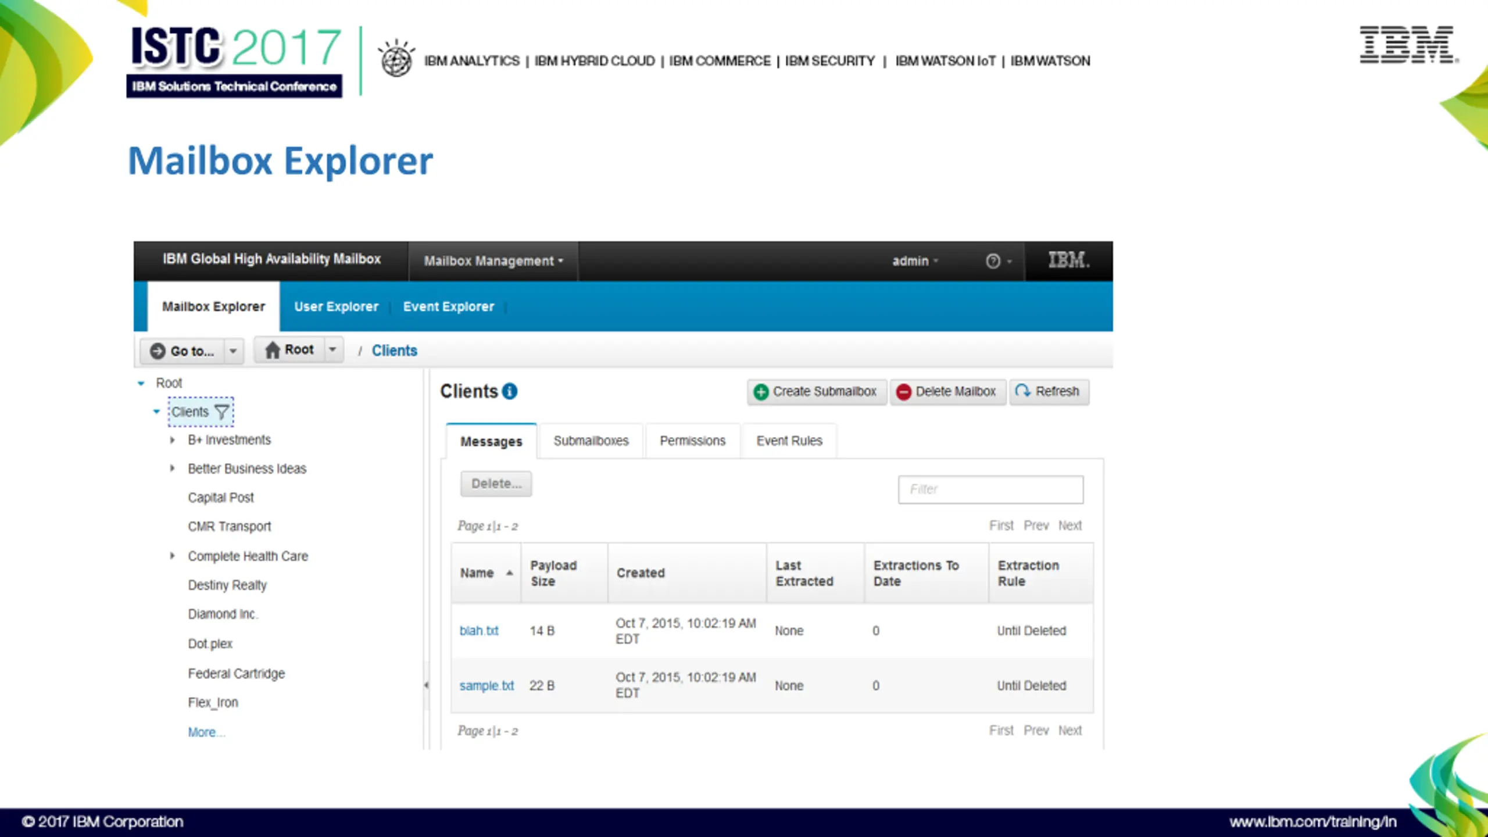Image resolution: width=1488 pixels, height=837 pixels.
Task: Click the Clients info icon
Action: (510, 391)
